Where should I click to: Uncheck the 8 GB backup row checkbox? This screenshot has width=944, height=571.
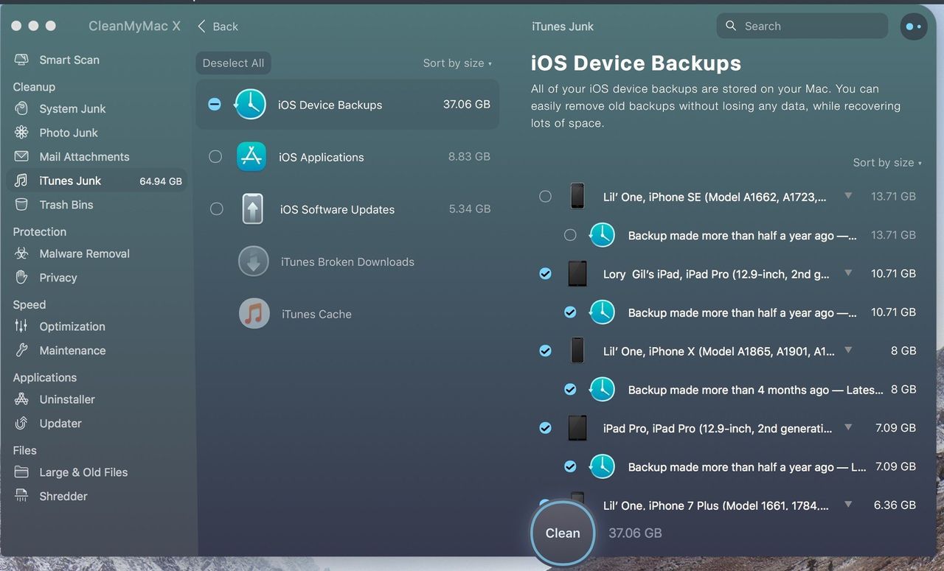(x=570, y=390)
